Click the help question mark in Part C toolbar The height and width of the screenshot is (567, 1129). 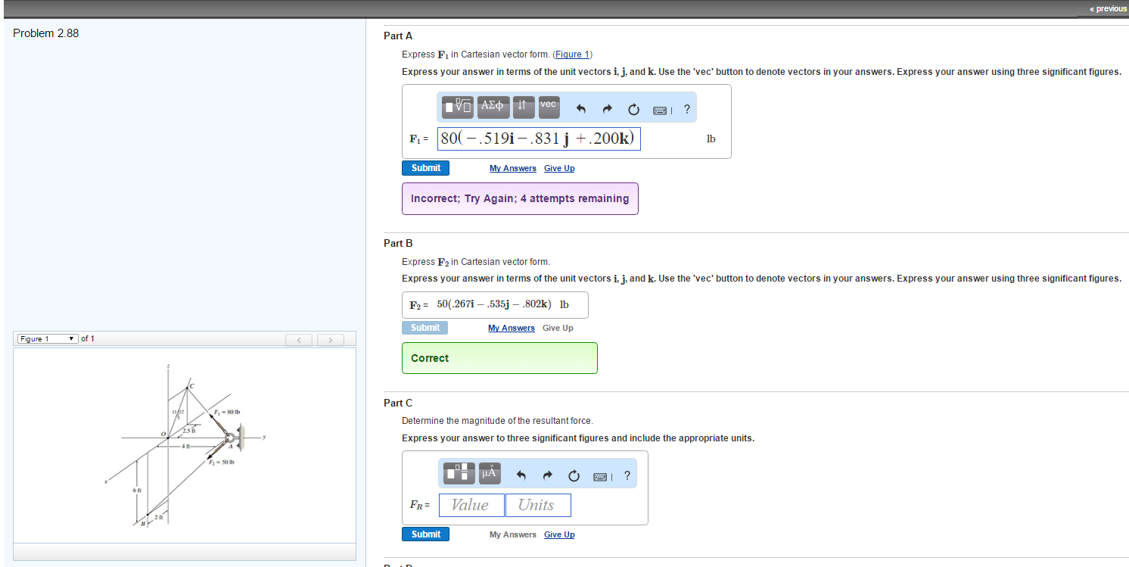626,475
